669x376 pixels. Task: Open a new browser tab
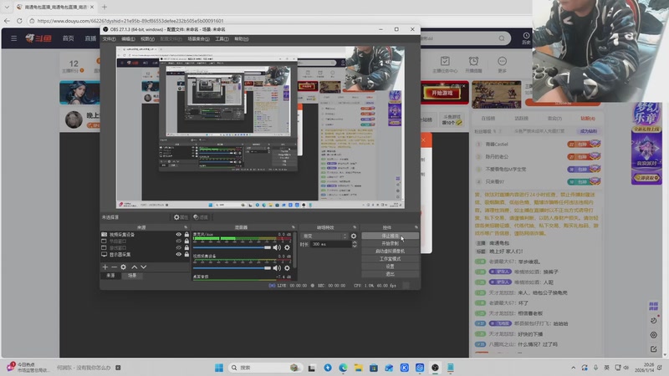tap(104, 7)
